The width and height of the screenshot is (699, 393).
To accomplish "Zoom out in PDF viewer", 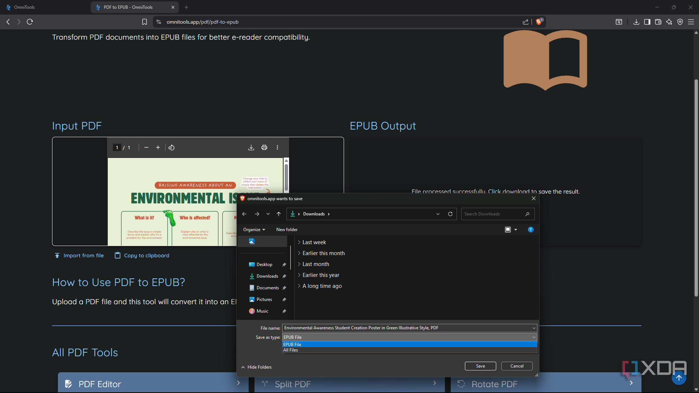I will tap(146, 147).
